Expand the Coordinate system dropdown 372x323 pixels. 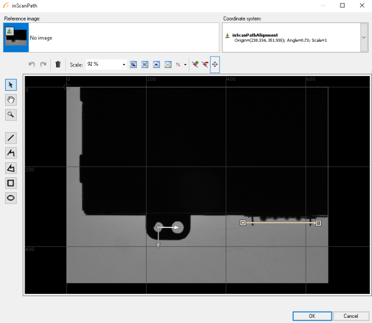tap(364, 37)
